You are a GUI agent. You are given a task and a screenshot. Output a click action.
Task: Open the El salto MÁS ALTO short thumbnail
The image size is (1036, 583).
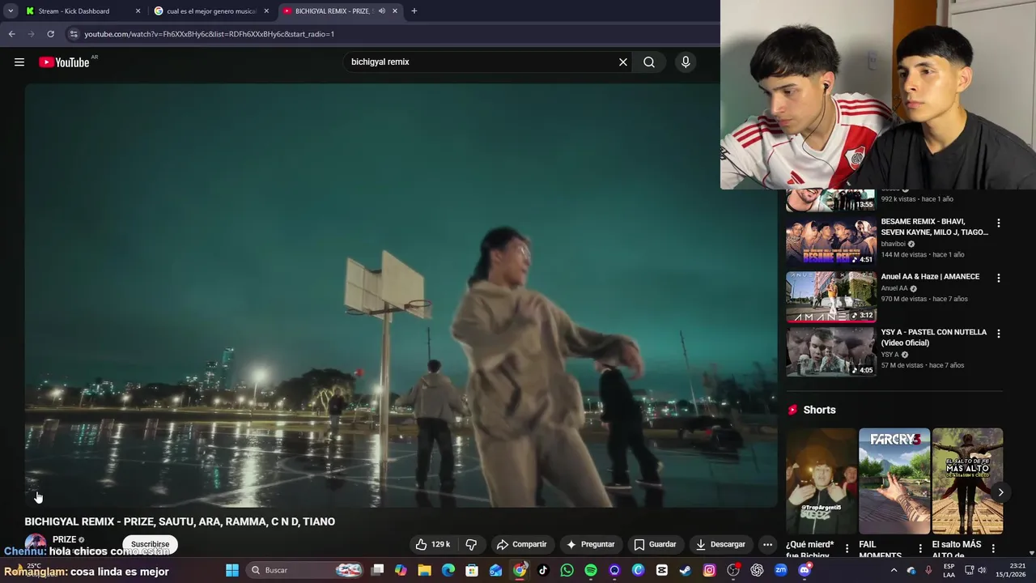coord(967,481)
